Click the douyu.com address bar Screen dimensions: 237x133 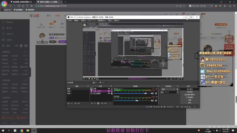[x=106, y=6]
